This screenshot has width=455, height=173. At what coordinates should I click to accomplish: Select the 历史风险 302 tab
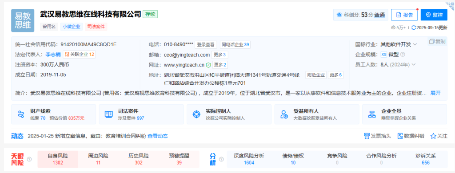[139, 159]
